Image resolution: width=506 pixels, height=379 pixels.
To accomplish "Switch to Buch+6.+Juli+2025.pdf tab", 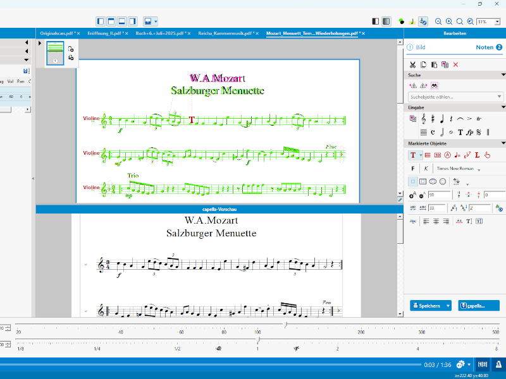I will point(161,33).
